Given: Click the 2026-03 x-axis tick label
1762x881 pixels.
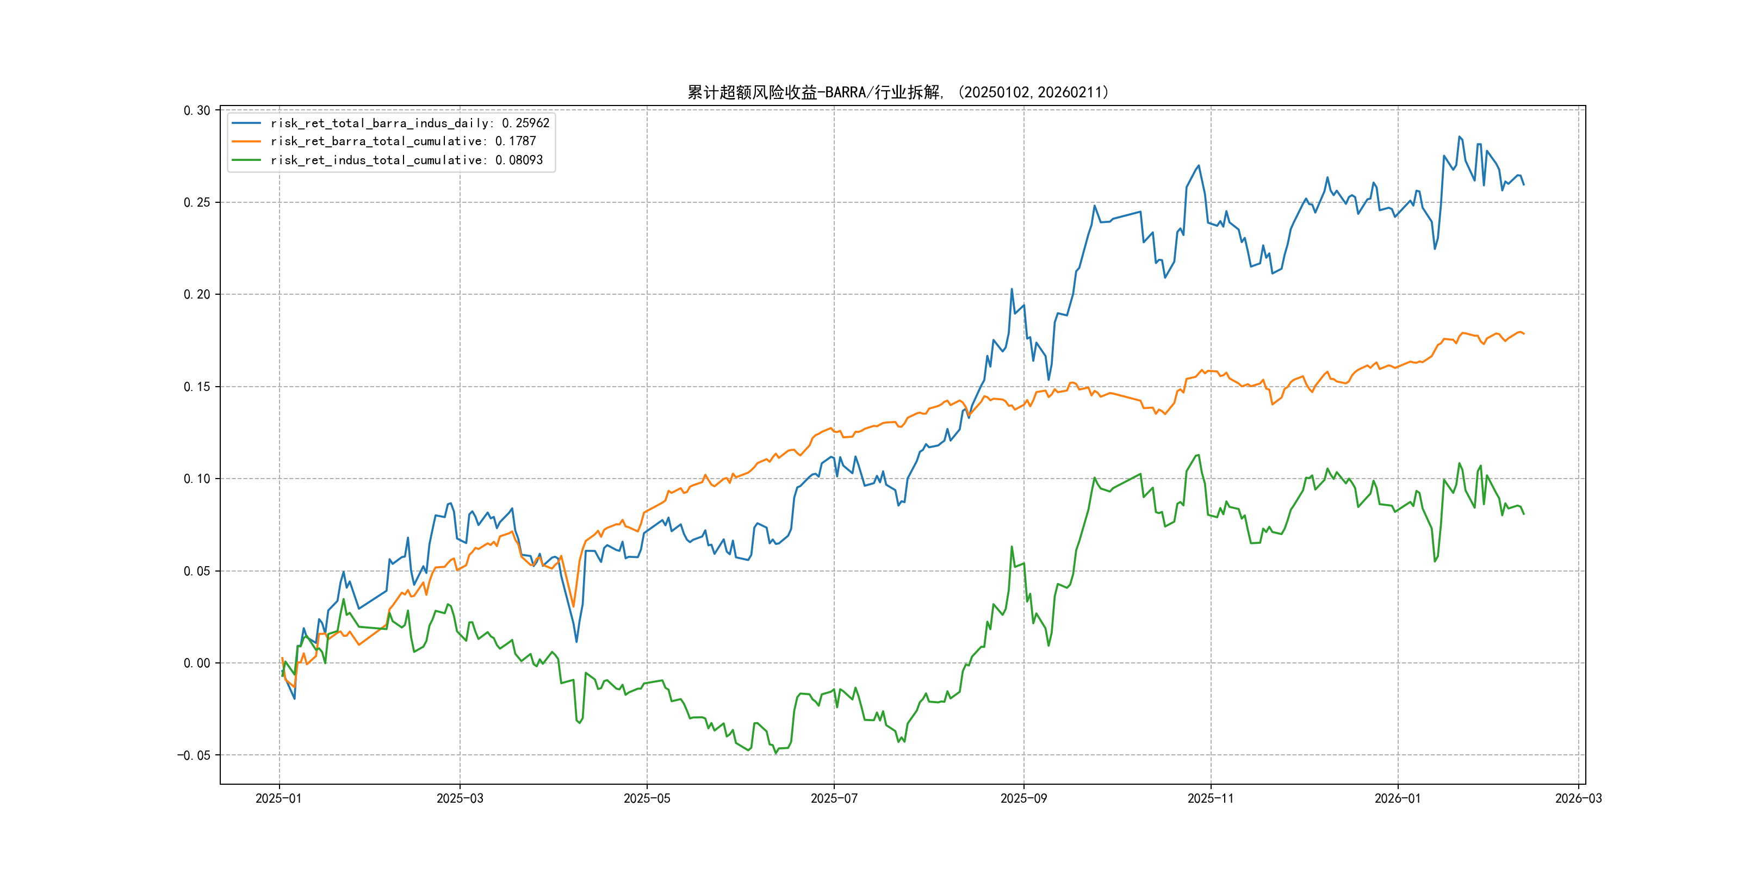Looking at the screenshot, I should pyautogui.click(x=1578, y=798).
